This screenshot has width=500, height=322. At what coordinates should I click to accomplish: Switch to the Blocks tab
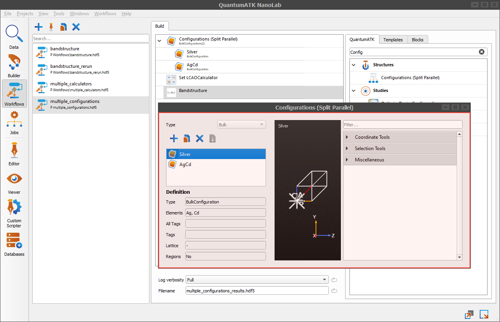point(418,40)
